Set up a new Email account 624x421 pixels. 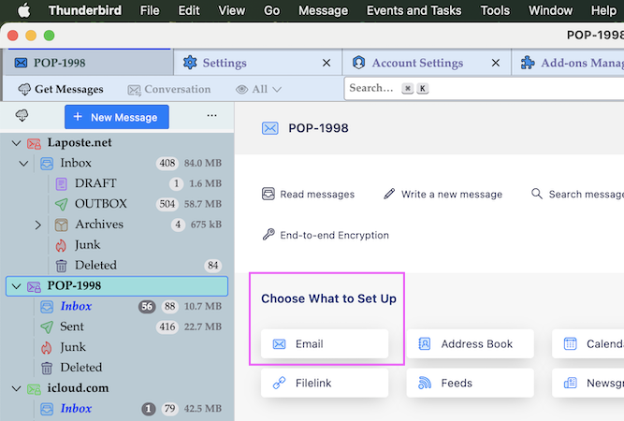(325, 343)
